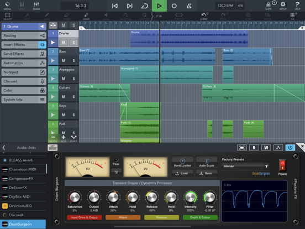The width and height of the screenshot is (305, 229).
Task: Undo the last action
Action: pos(203,16)
